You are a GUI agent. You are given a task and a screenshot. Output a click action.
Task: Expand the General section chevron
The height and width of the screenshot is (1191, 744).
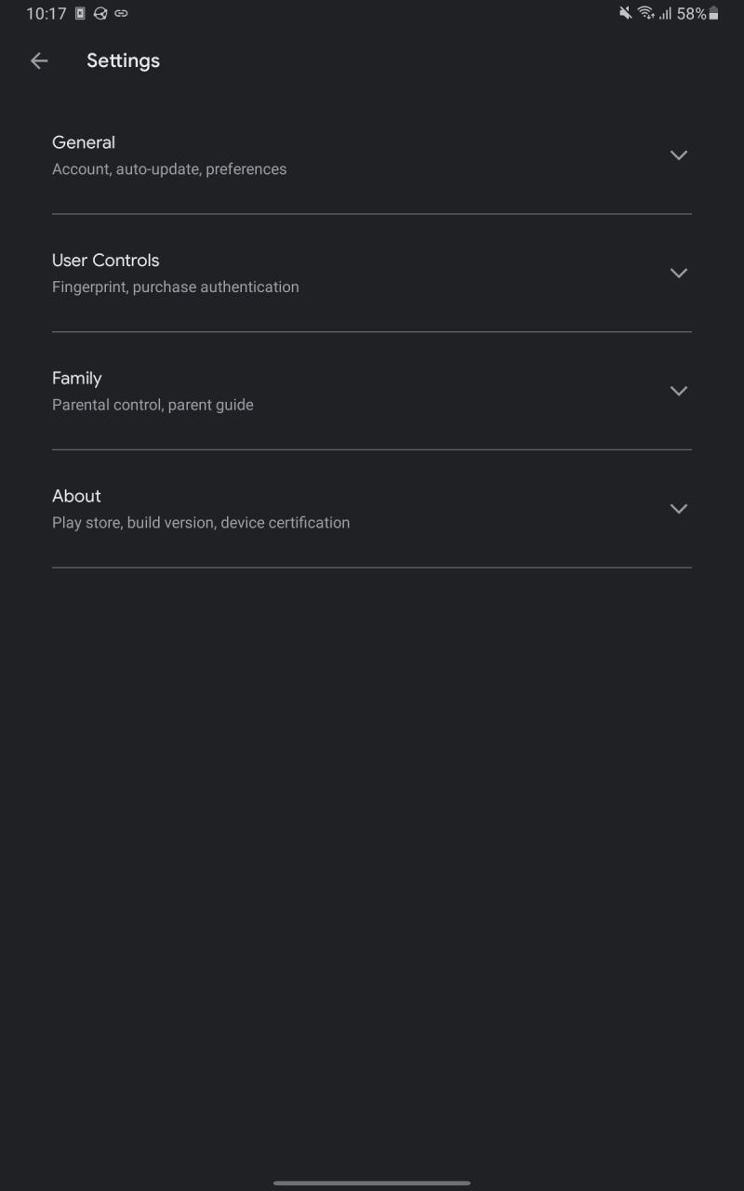point(679,155)
